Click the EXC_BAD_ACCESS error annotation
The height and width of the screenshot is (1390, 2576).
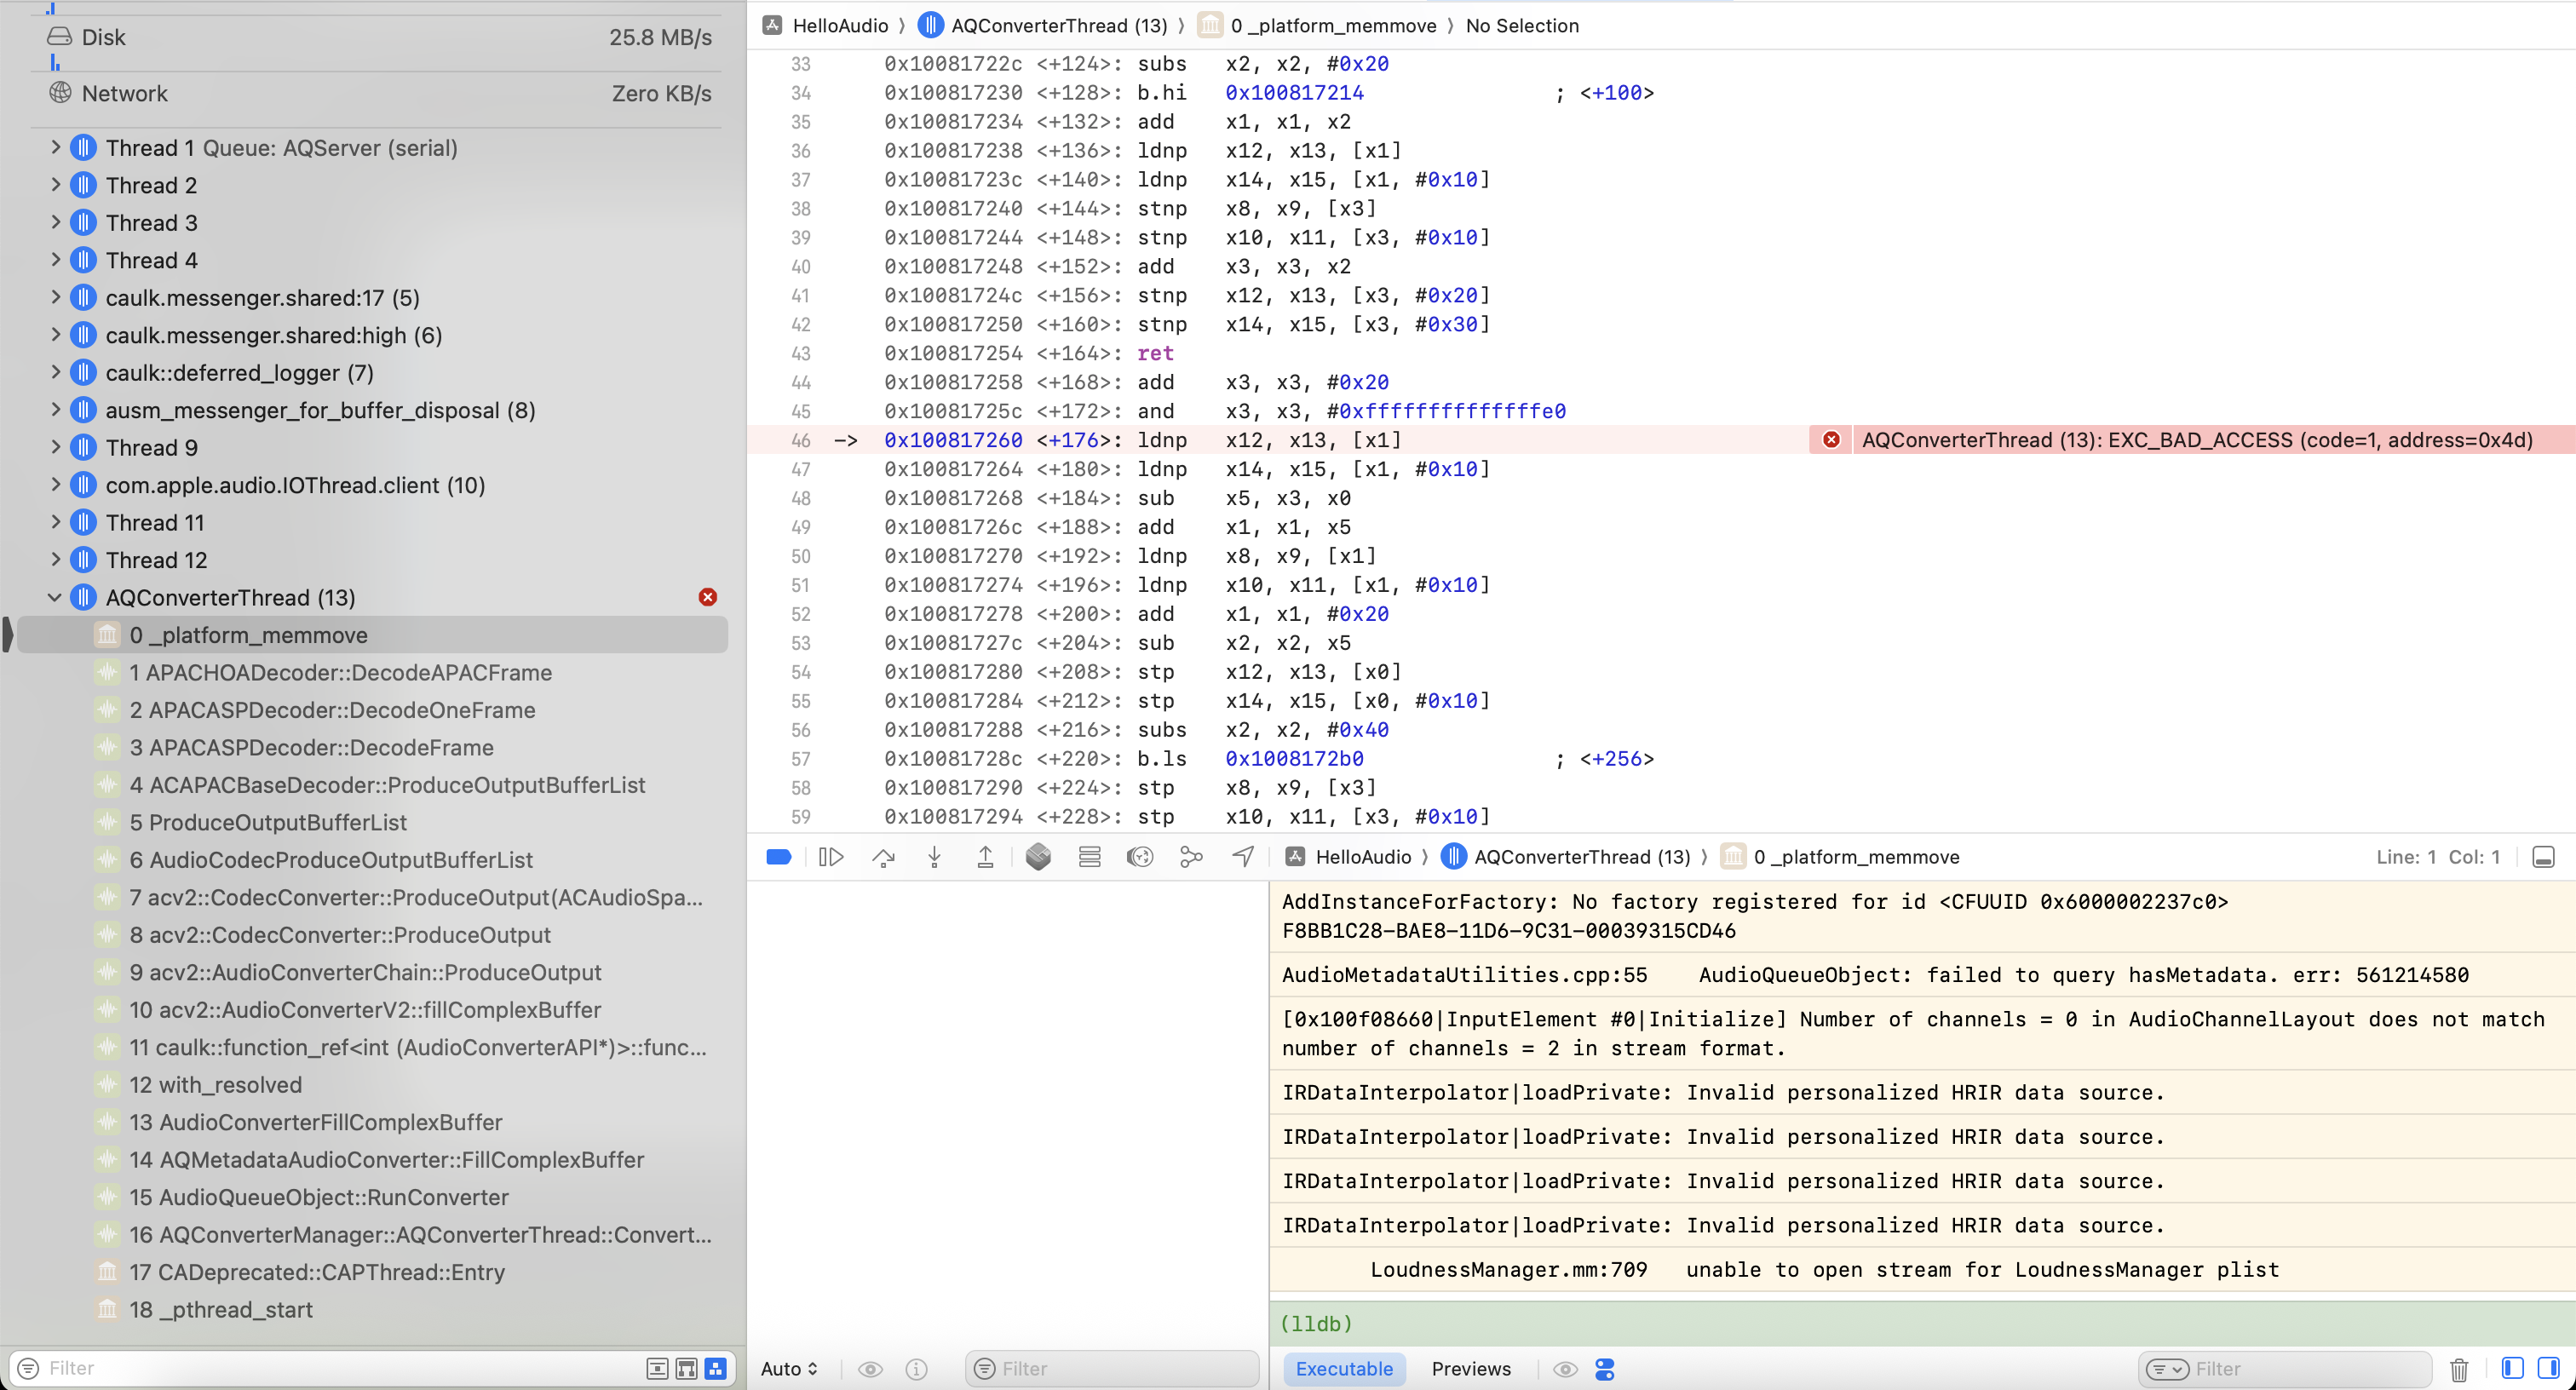[2196, 440]
